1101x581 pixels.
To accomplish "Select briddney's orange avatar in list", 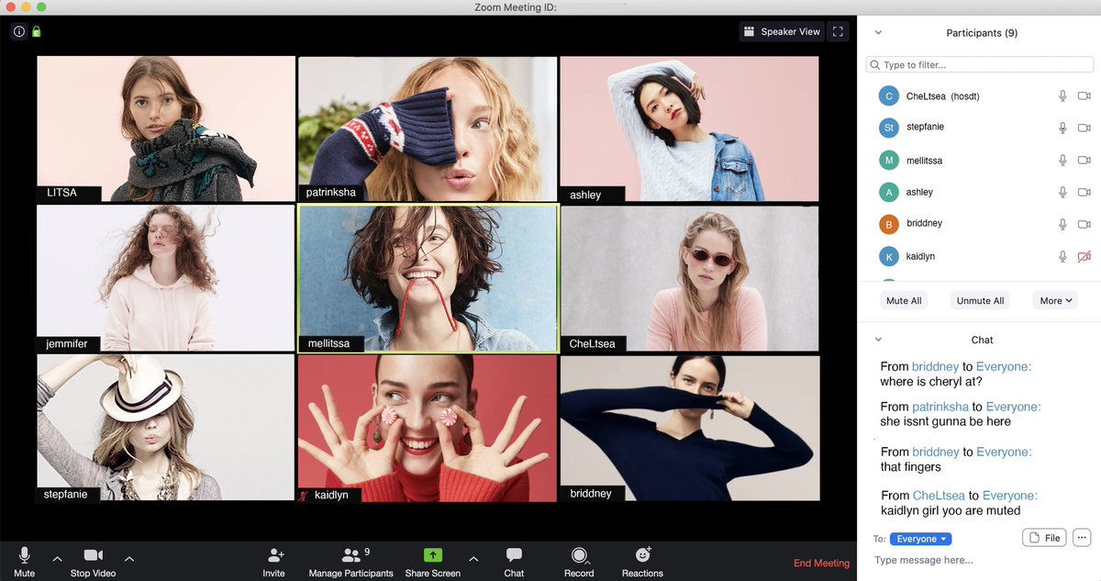I will click(x=888, y=224).
